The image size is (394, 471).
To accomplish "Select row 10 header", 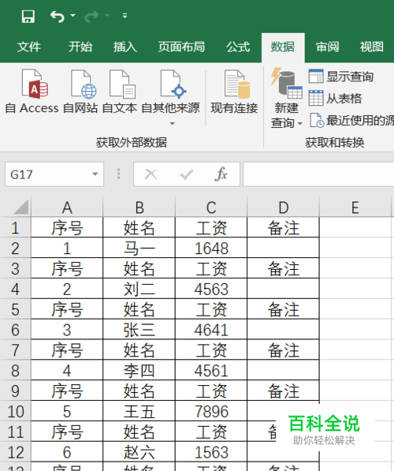I will (x=15, y=411).
